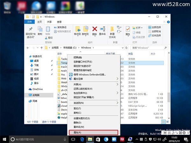This screenshot has height=143, width=191.
Task: Click History in the ribbon
Action: [x=139, y=37]
